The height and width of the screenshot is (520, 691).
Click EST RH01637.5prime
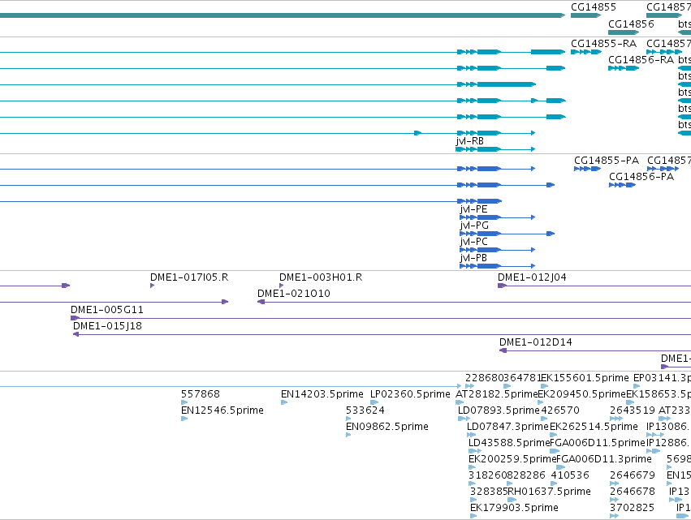549,492
